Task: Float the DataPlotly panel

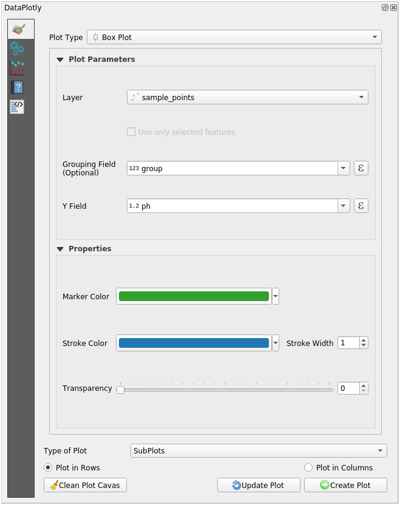Action: point(385,7)
